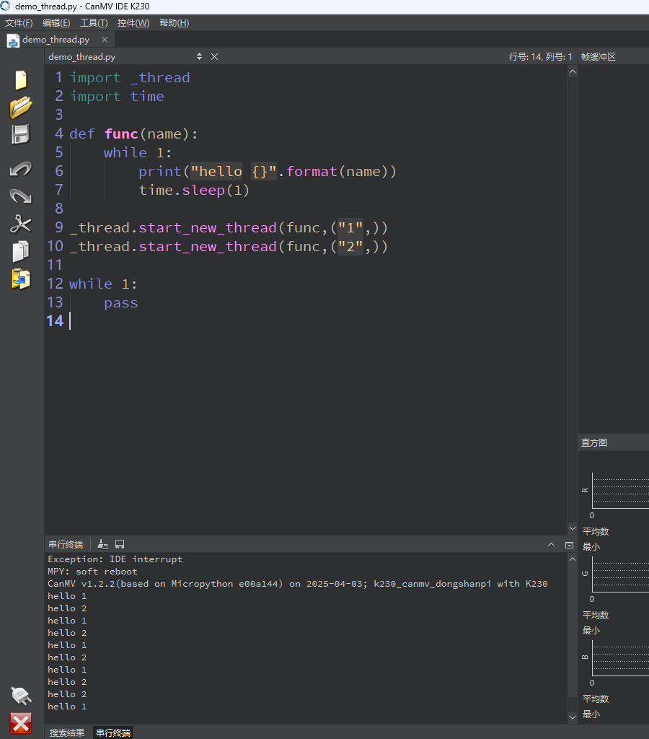Toggle the terminal panel pop-out button
This screenshot has height=739, width=649.
[x=569, y=545]
